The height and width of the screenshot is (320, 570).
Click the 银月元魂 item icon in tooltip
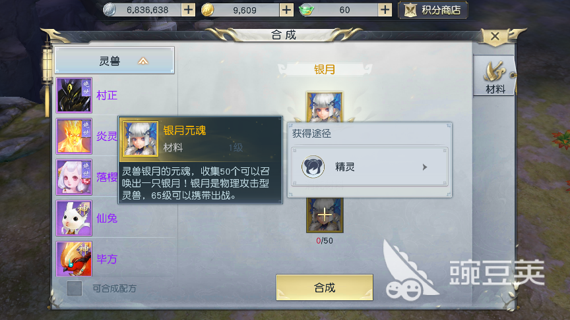pyautogui.click(x=141, y=138)
